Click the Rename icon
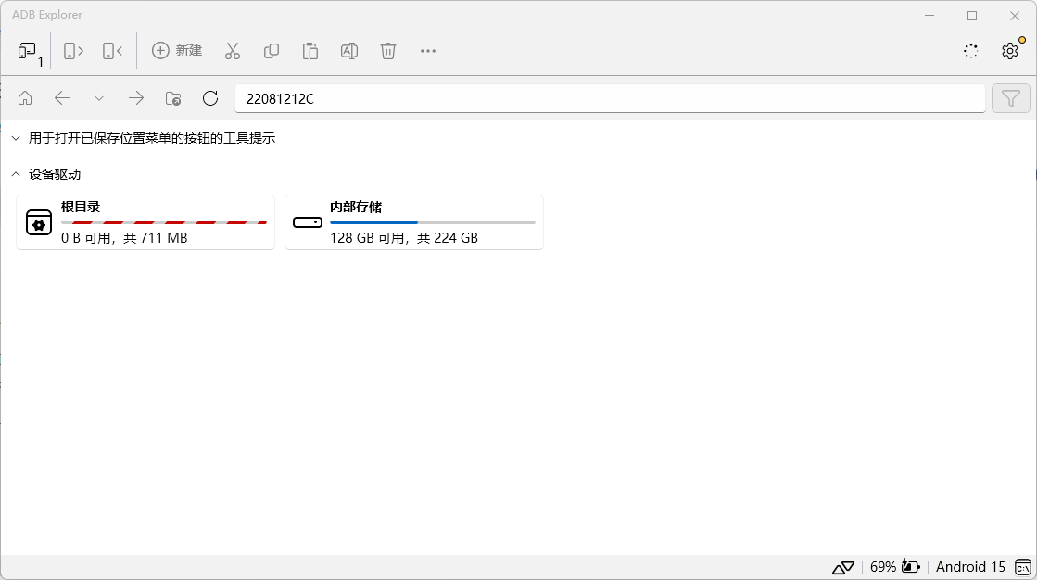This screenshot has width=1037, height=580. (349, 51)
